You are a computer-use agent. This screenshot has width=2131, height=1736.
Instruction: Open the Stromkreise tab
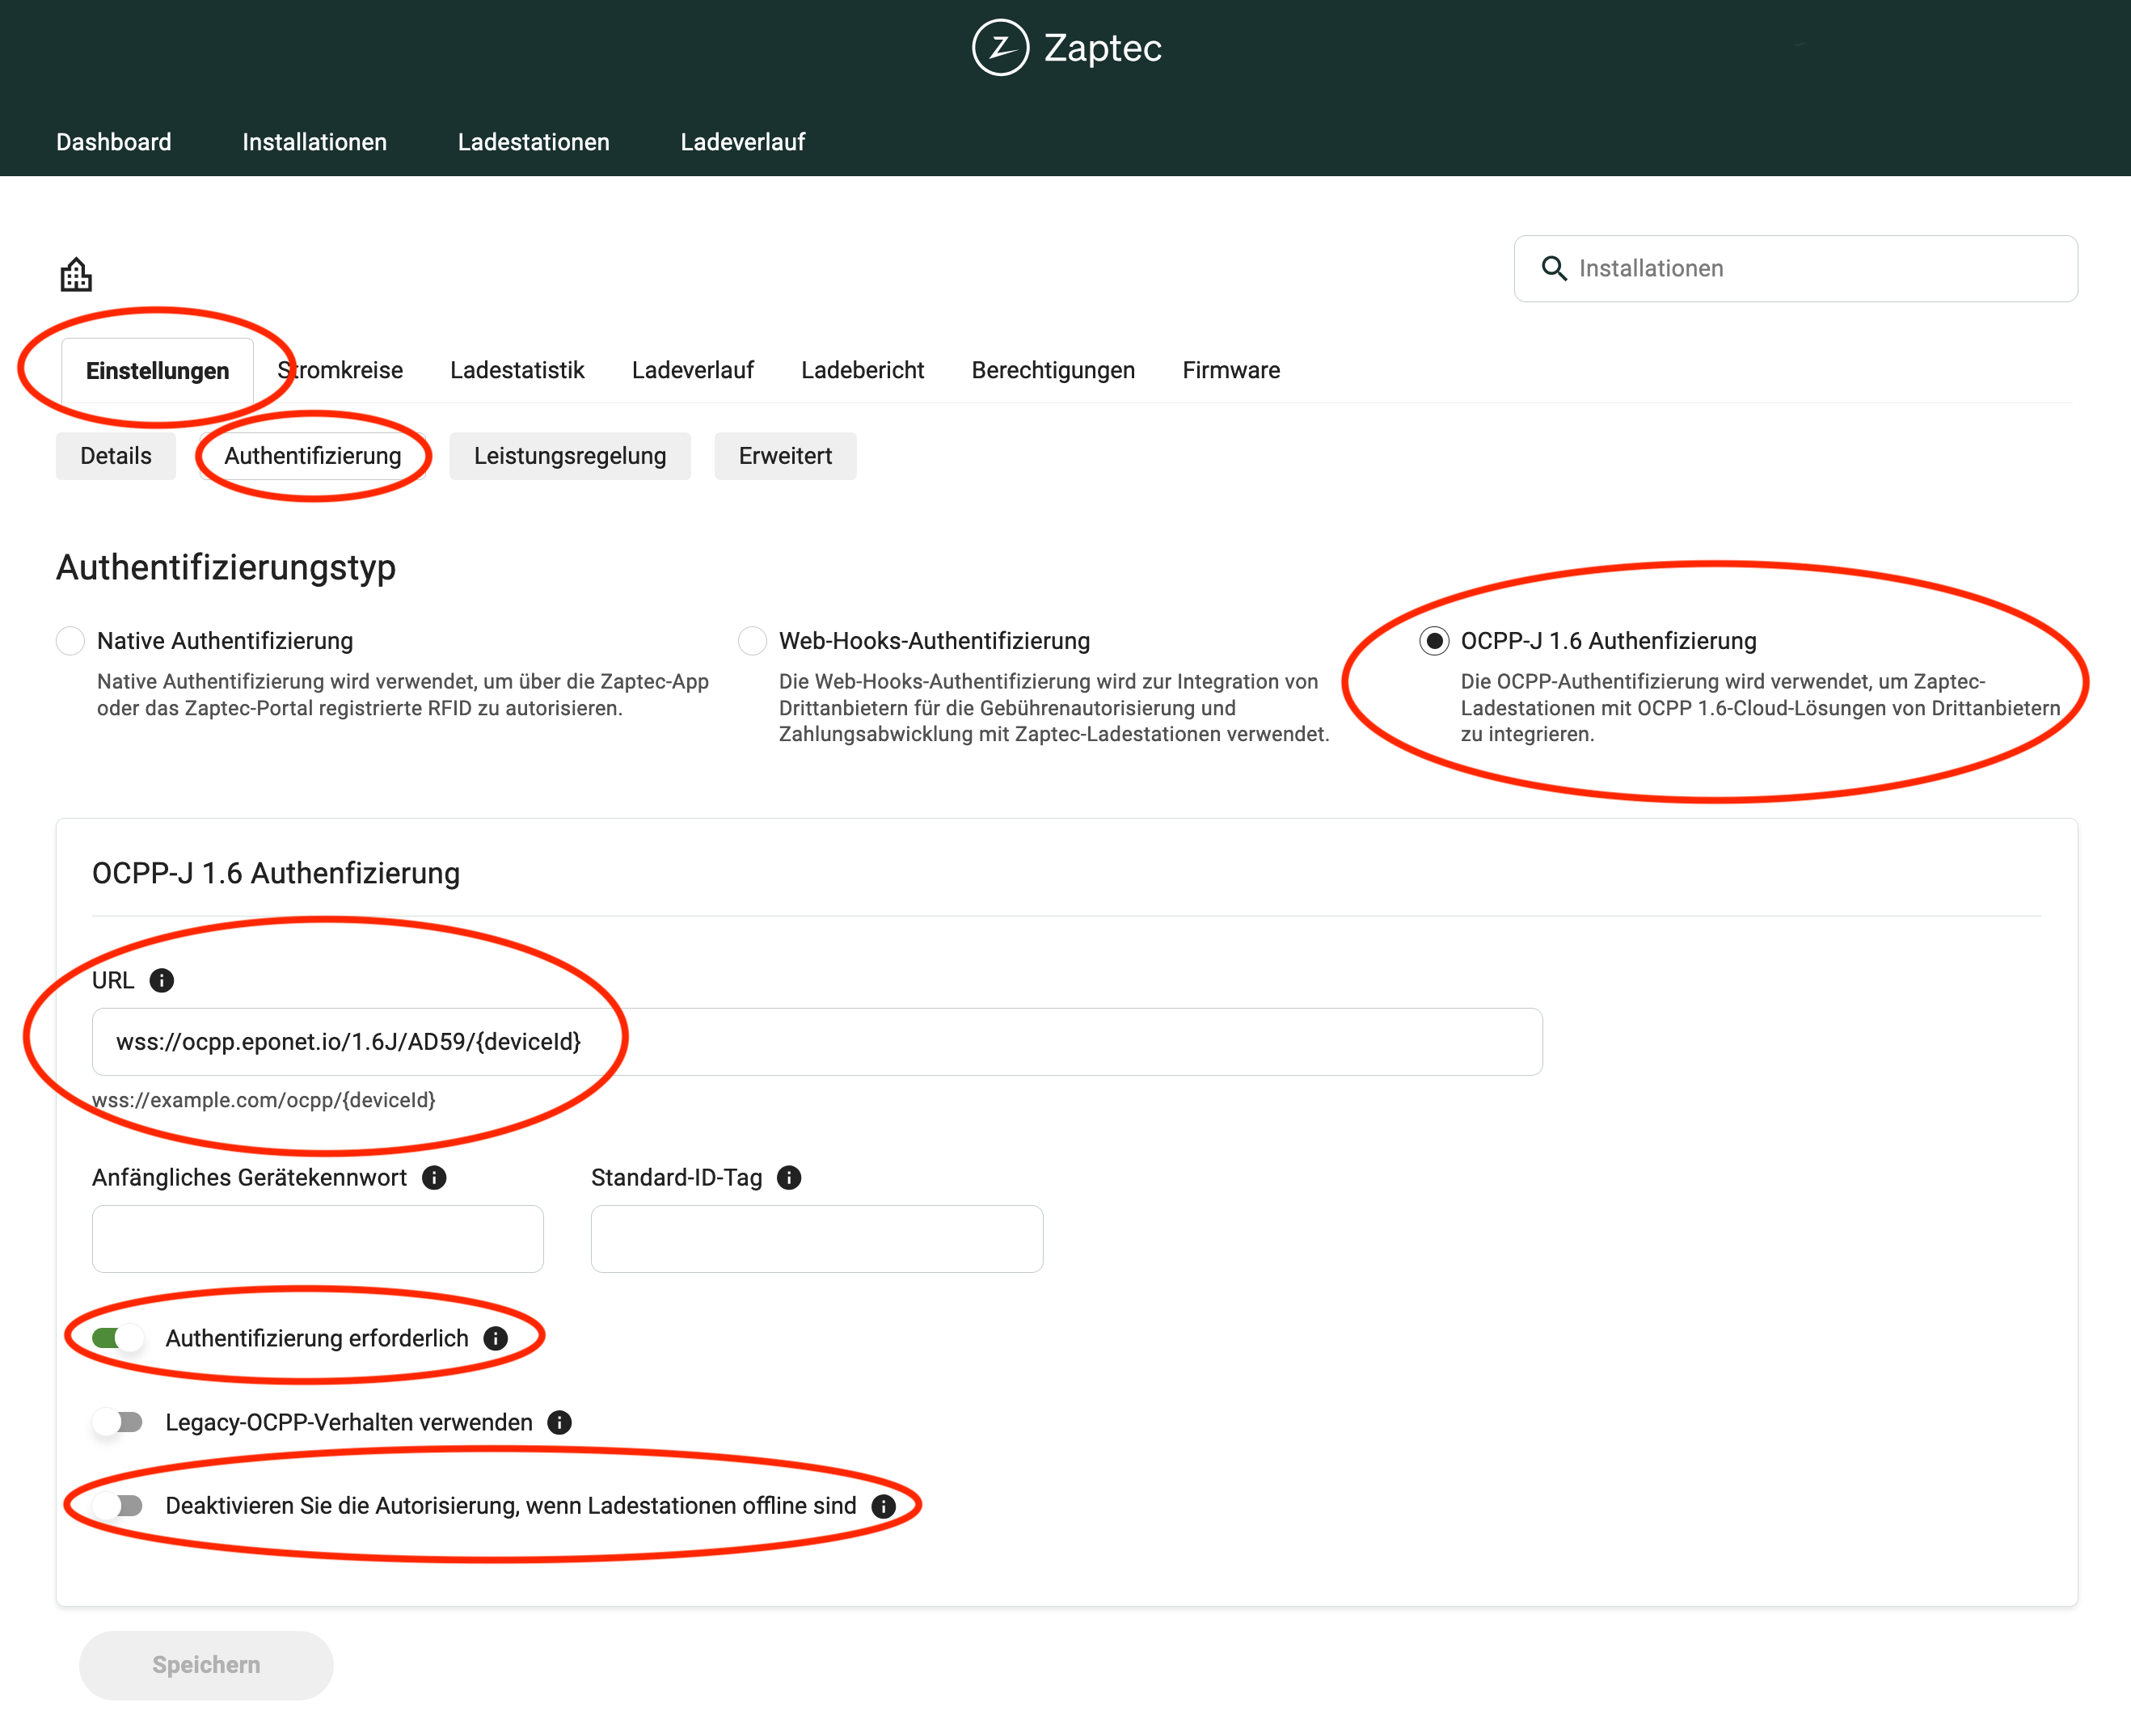click(340, 370)
